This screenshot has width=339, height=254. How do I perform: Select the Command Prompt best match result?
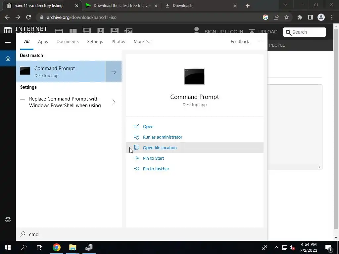coord(61,71)
